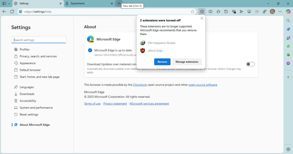Screen dimensions: 293x154
Task: Click the blue Remove button
Action: click(x=162, y=62)
